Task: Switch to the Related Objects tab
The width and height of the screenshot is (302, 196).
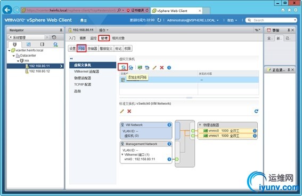Action: (x=118, y=38)
